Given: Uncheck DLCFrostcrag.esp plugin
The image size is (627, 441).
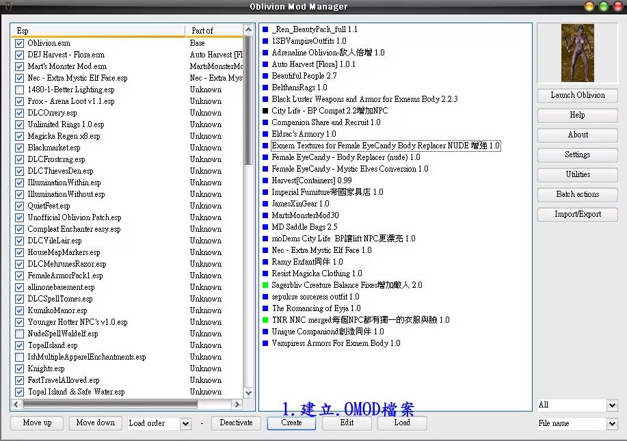Looking at the screenshot, I should tap(19, 159).
